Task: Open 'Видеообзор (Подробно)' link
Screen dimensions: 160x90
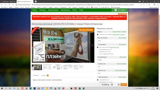Action: 119,34
